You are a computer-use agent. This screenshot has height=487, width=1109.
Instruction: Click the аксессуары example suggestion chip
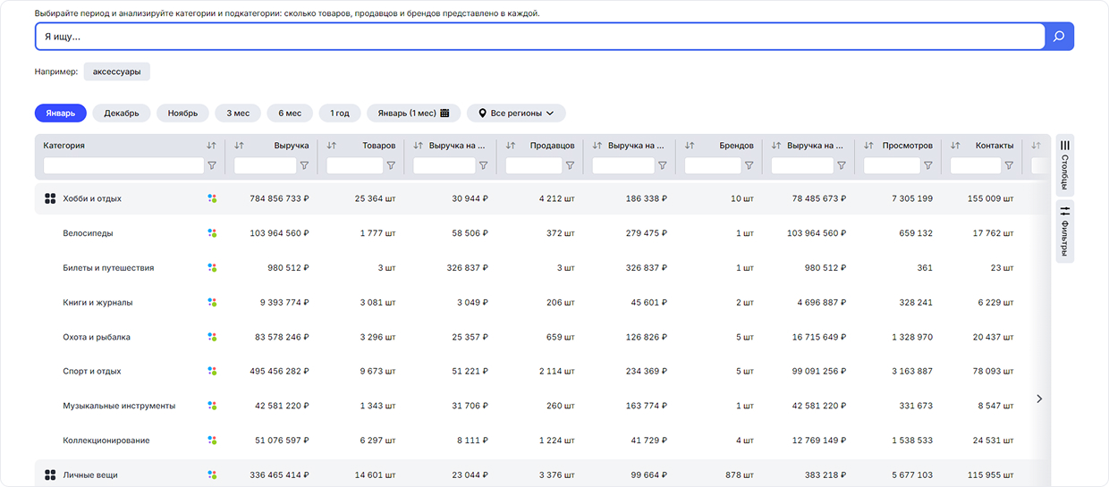click(x=116, y=71)
